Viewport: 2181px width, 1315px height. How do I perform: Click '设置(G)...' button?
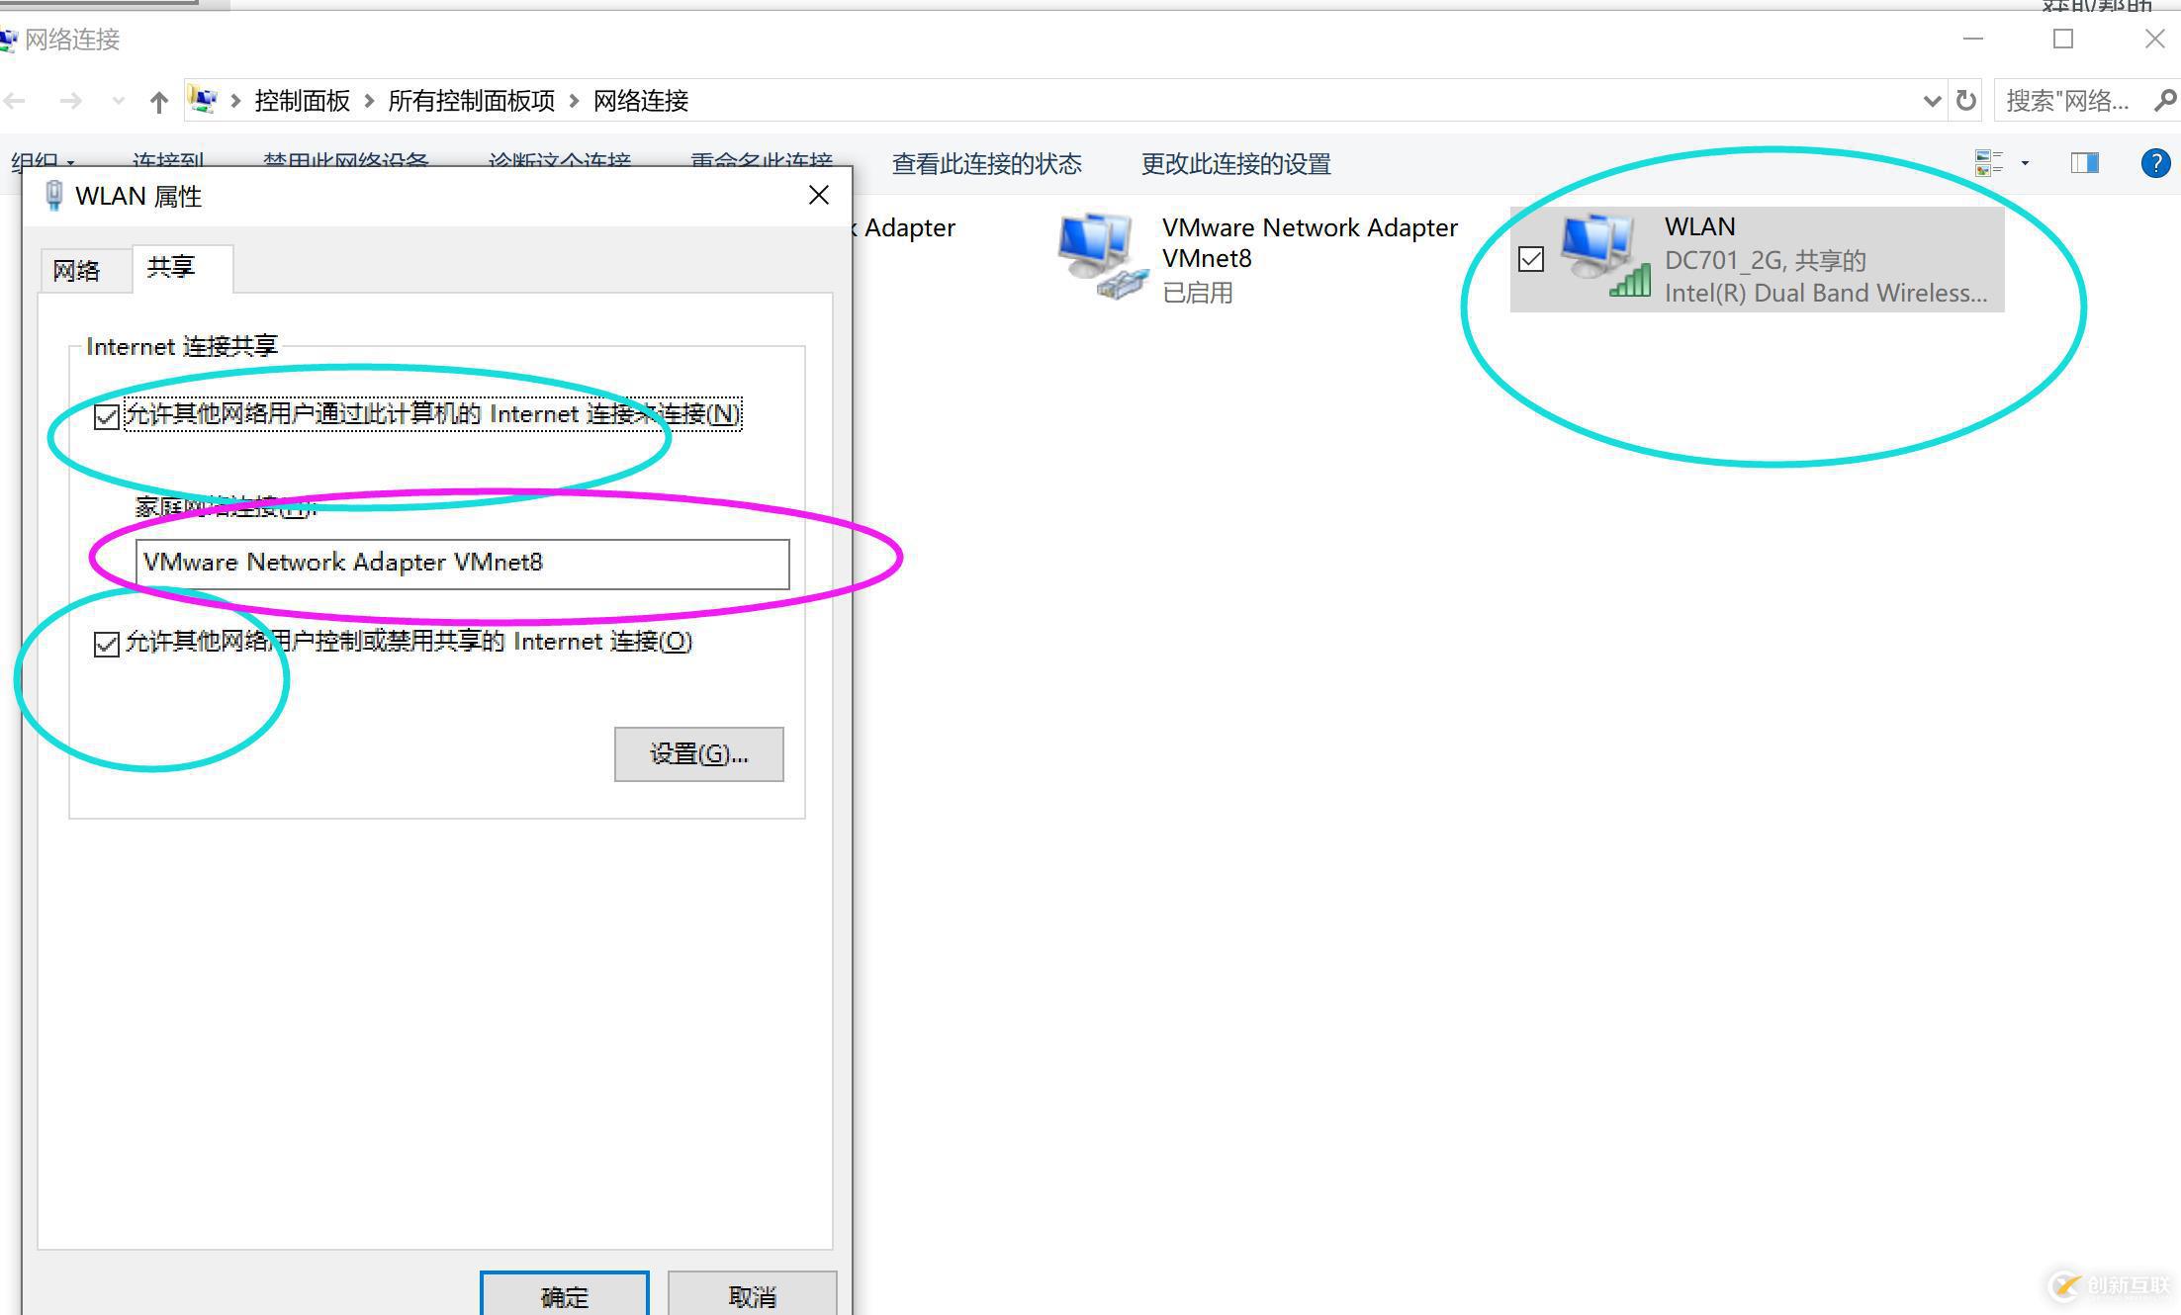(699, 754)
